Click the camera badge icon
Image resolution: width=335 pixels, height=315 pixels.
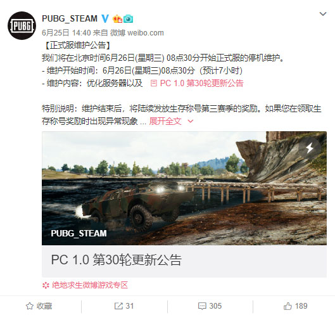(x=128, y=19)
